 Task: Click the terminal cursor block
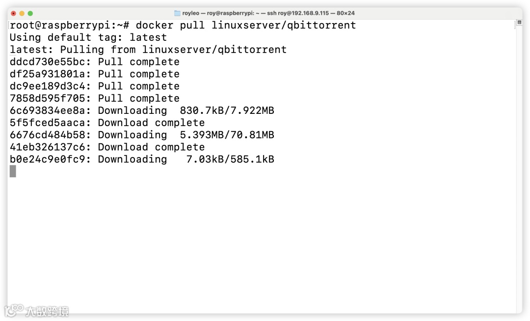[x=13, y=171]
